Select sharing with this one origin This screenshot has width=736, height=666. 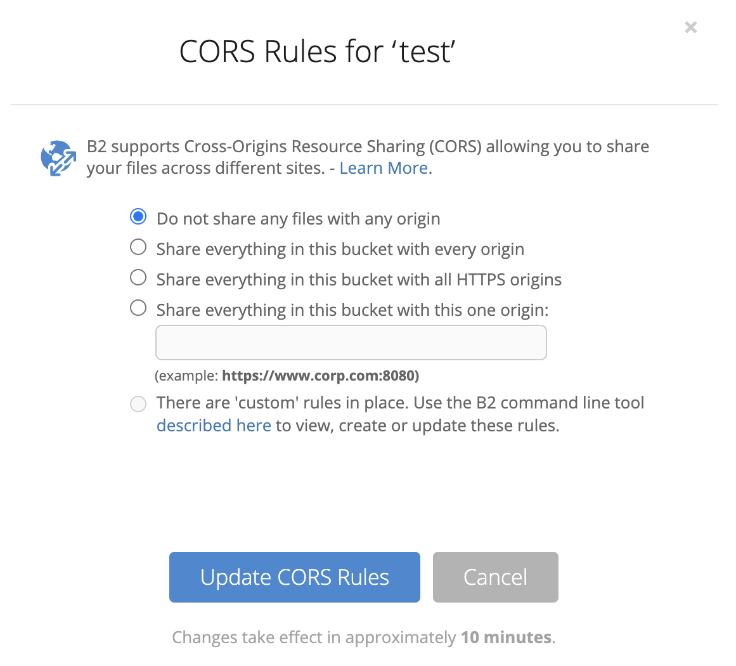[x=138, y=308]
